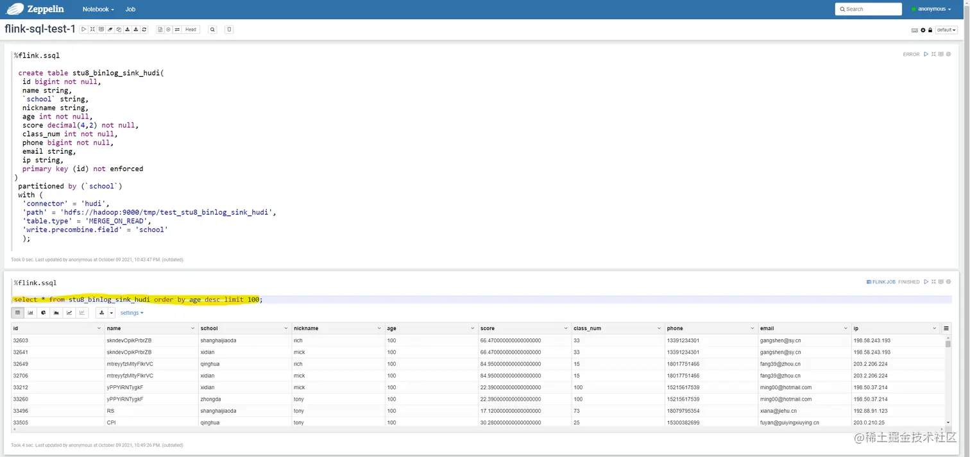Switch to line chart view
The image size is (970, 457).
tap(69, 313)
